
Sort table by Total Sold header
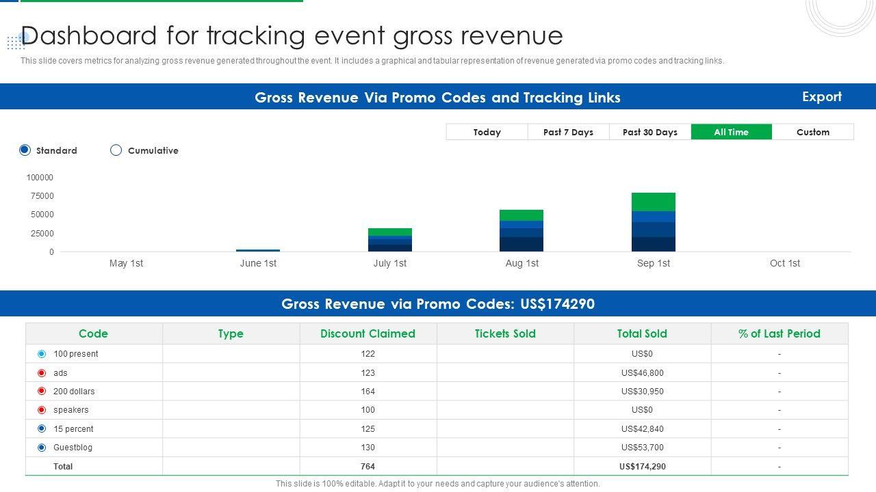642,333
